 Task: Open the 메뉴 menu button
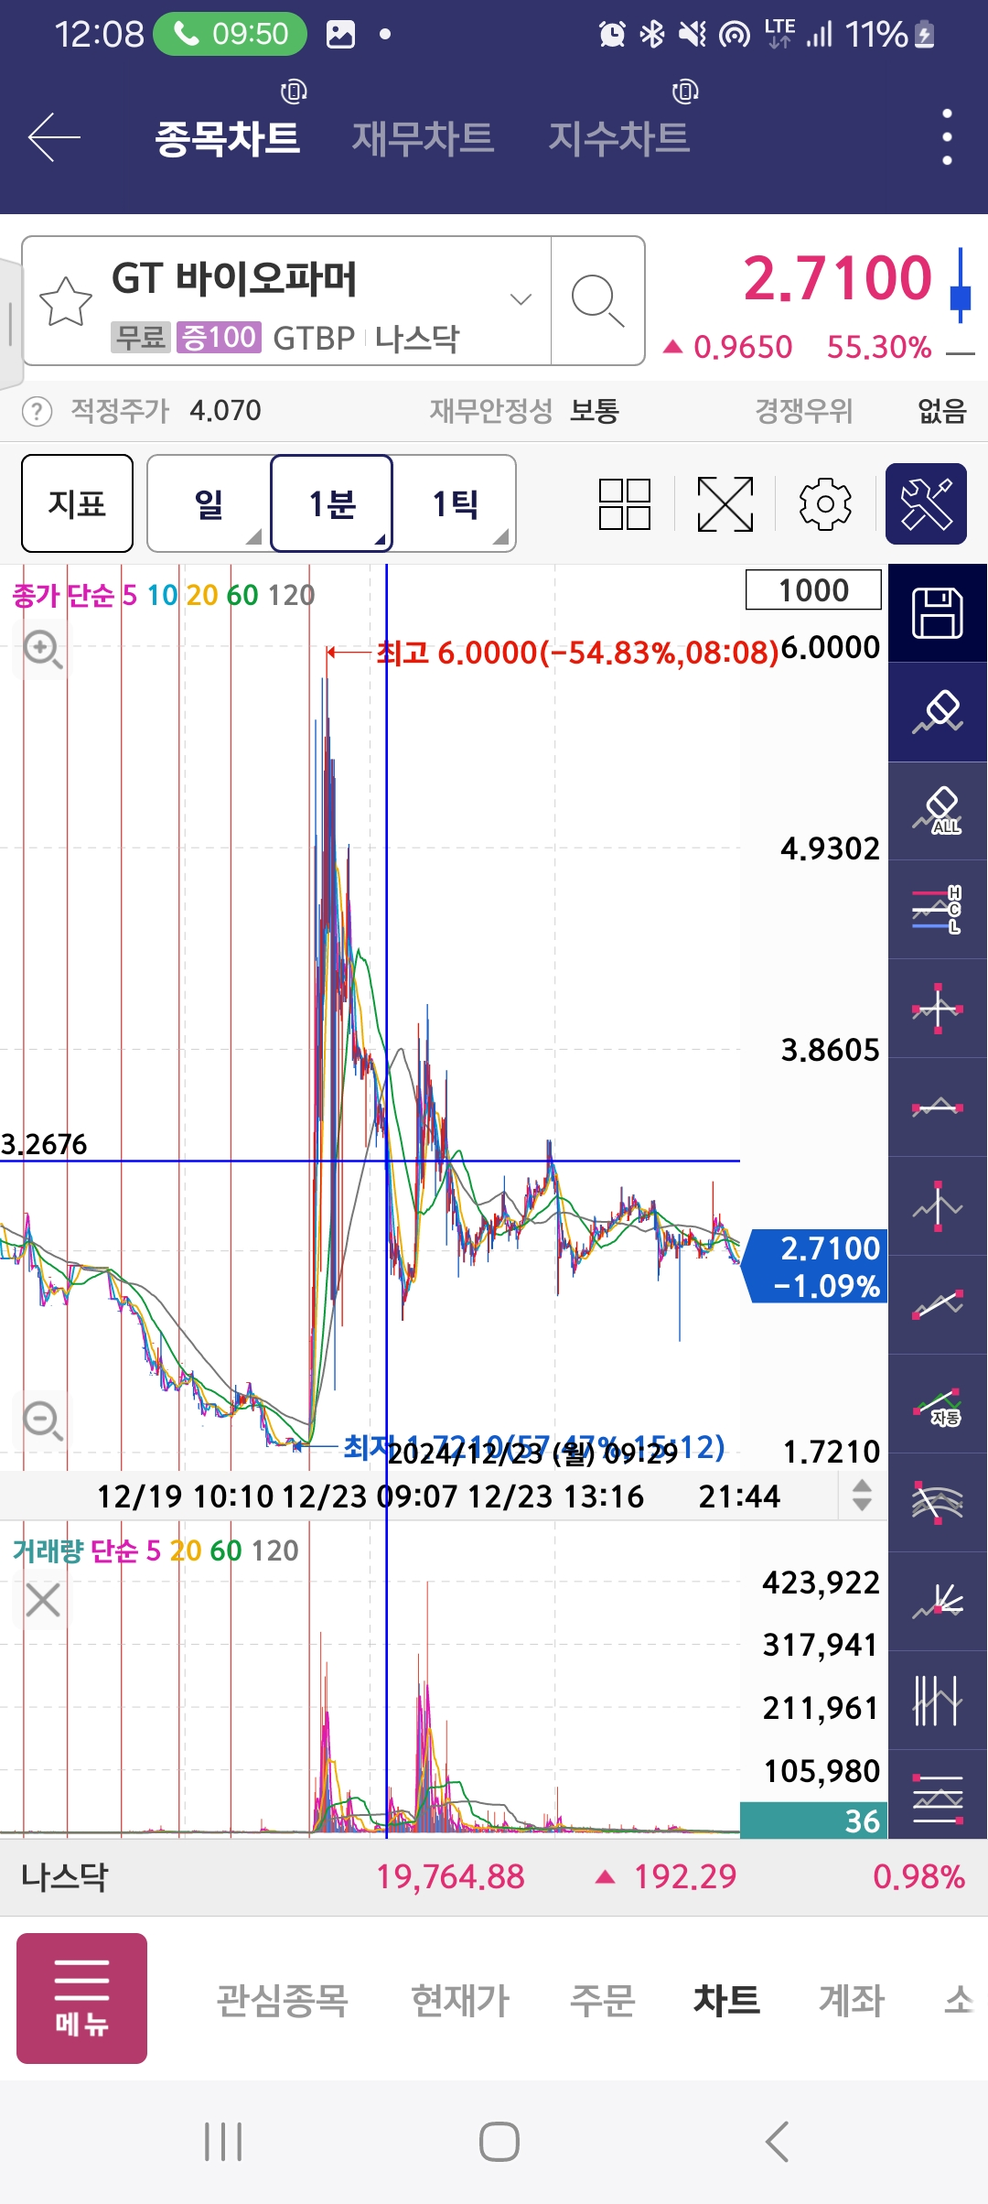pyautogui.click(x=81, y=1998)
